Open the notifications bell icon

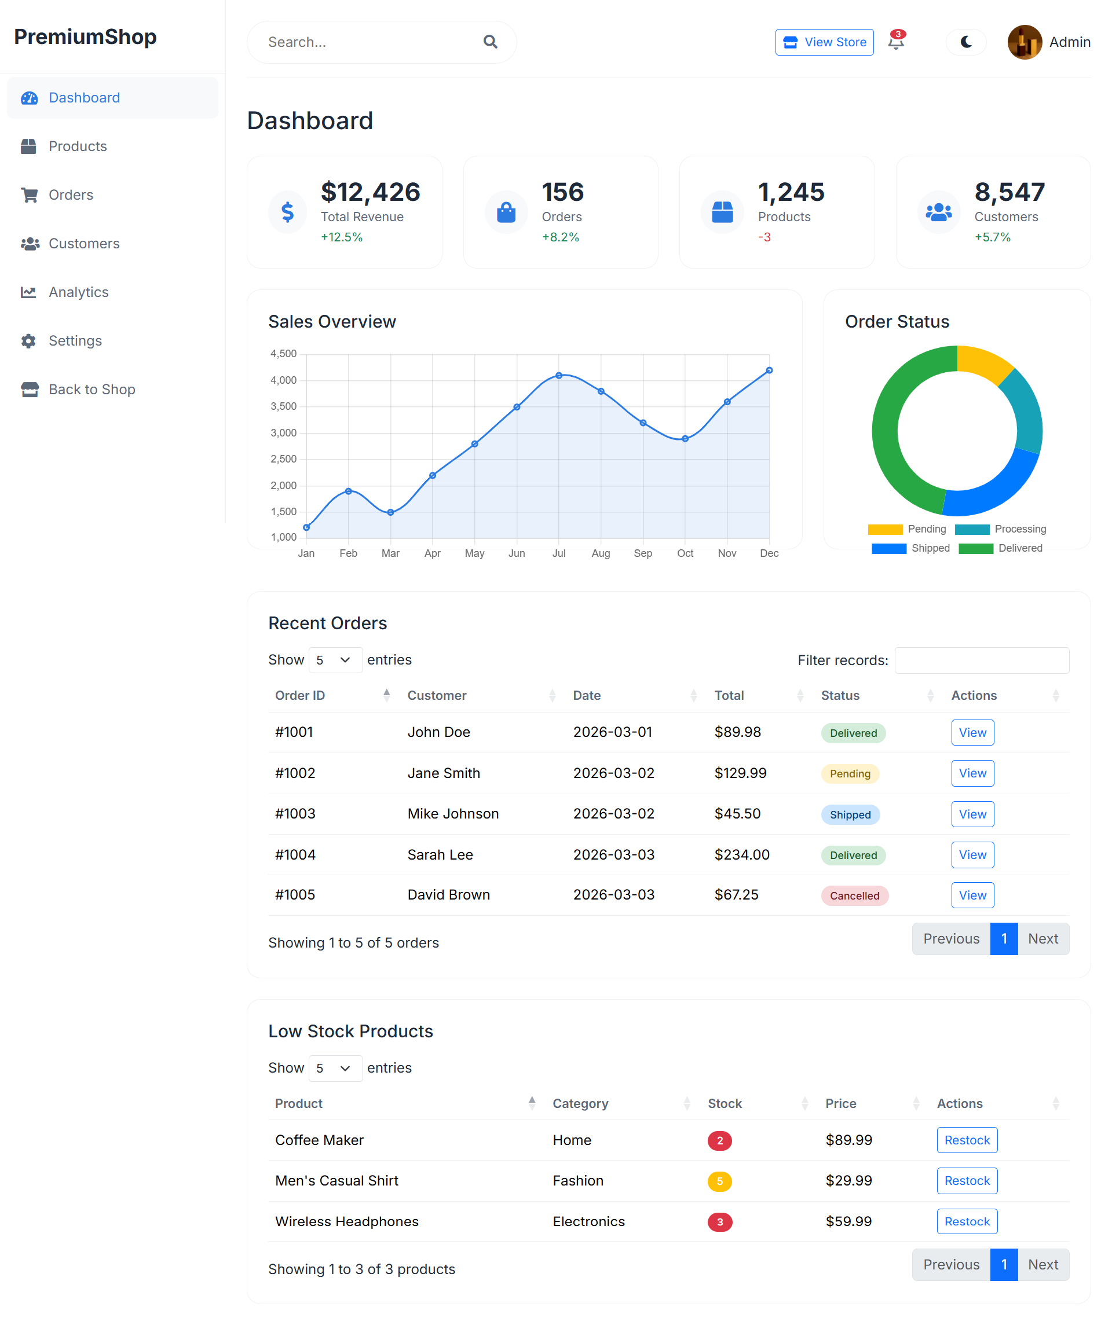pos(895,42)
